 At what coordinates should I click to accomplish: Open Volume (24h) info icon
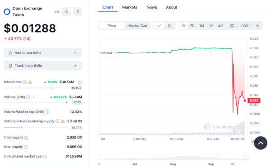[x=28, y=97]
